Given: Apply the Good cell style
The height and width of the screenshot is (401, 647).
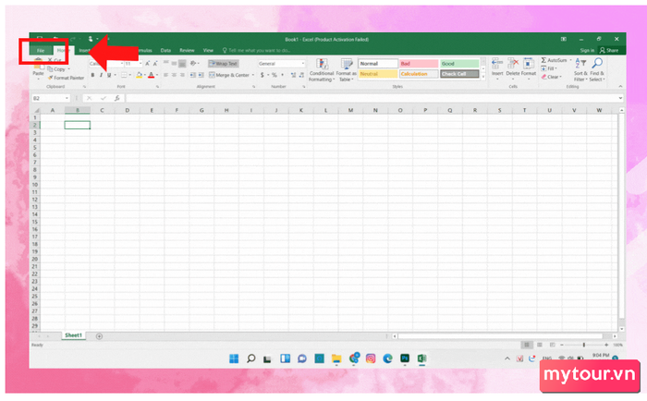Looking at the screenshot, I should click(x=459, y=64).
